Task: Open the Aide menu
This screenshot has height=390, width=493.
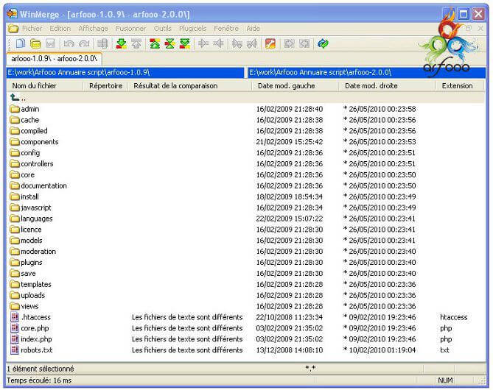Action: [x=253, y=29]
